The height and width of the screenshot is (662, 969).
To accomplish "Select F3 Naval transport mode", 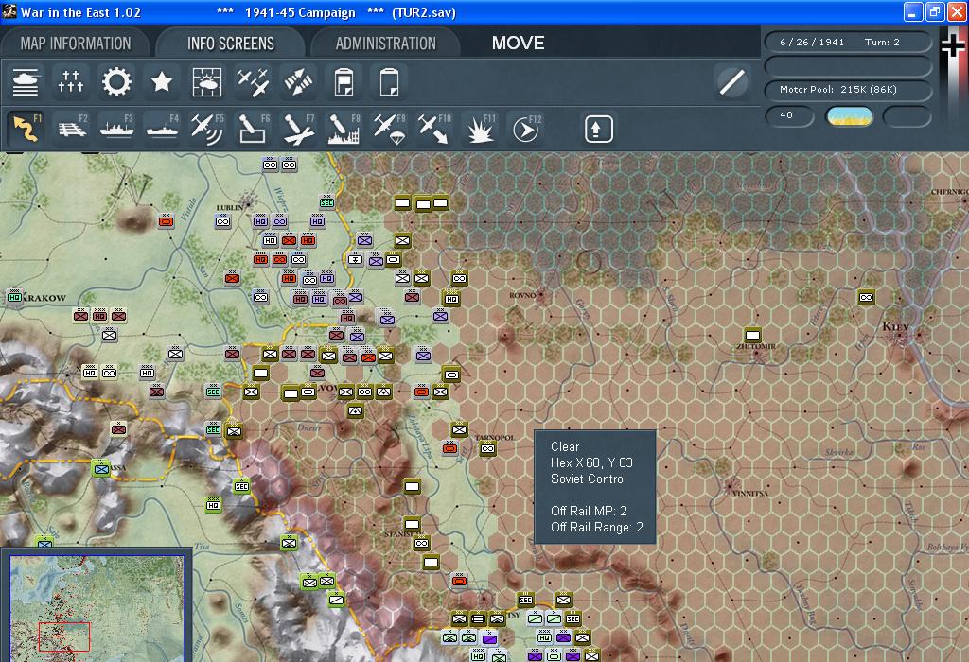I will 116,129.
